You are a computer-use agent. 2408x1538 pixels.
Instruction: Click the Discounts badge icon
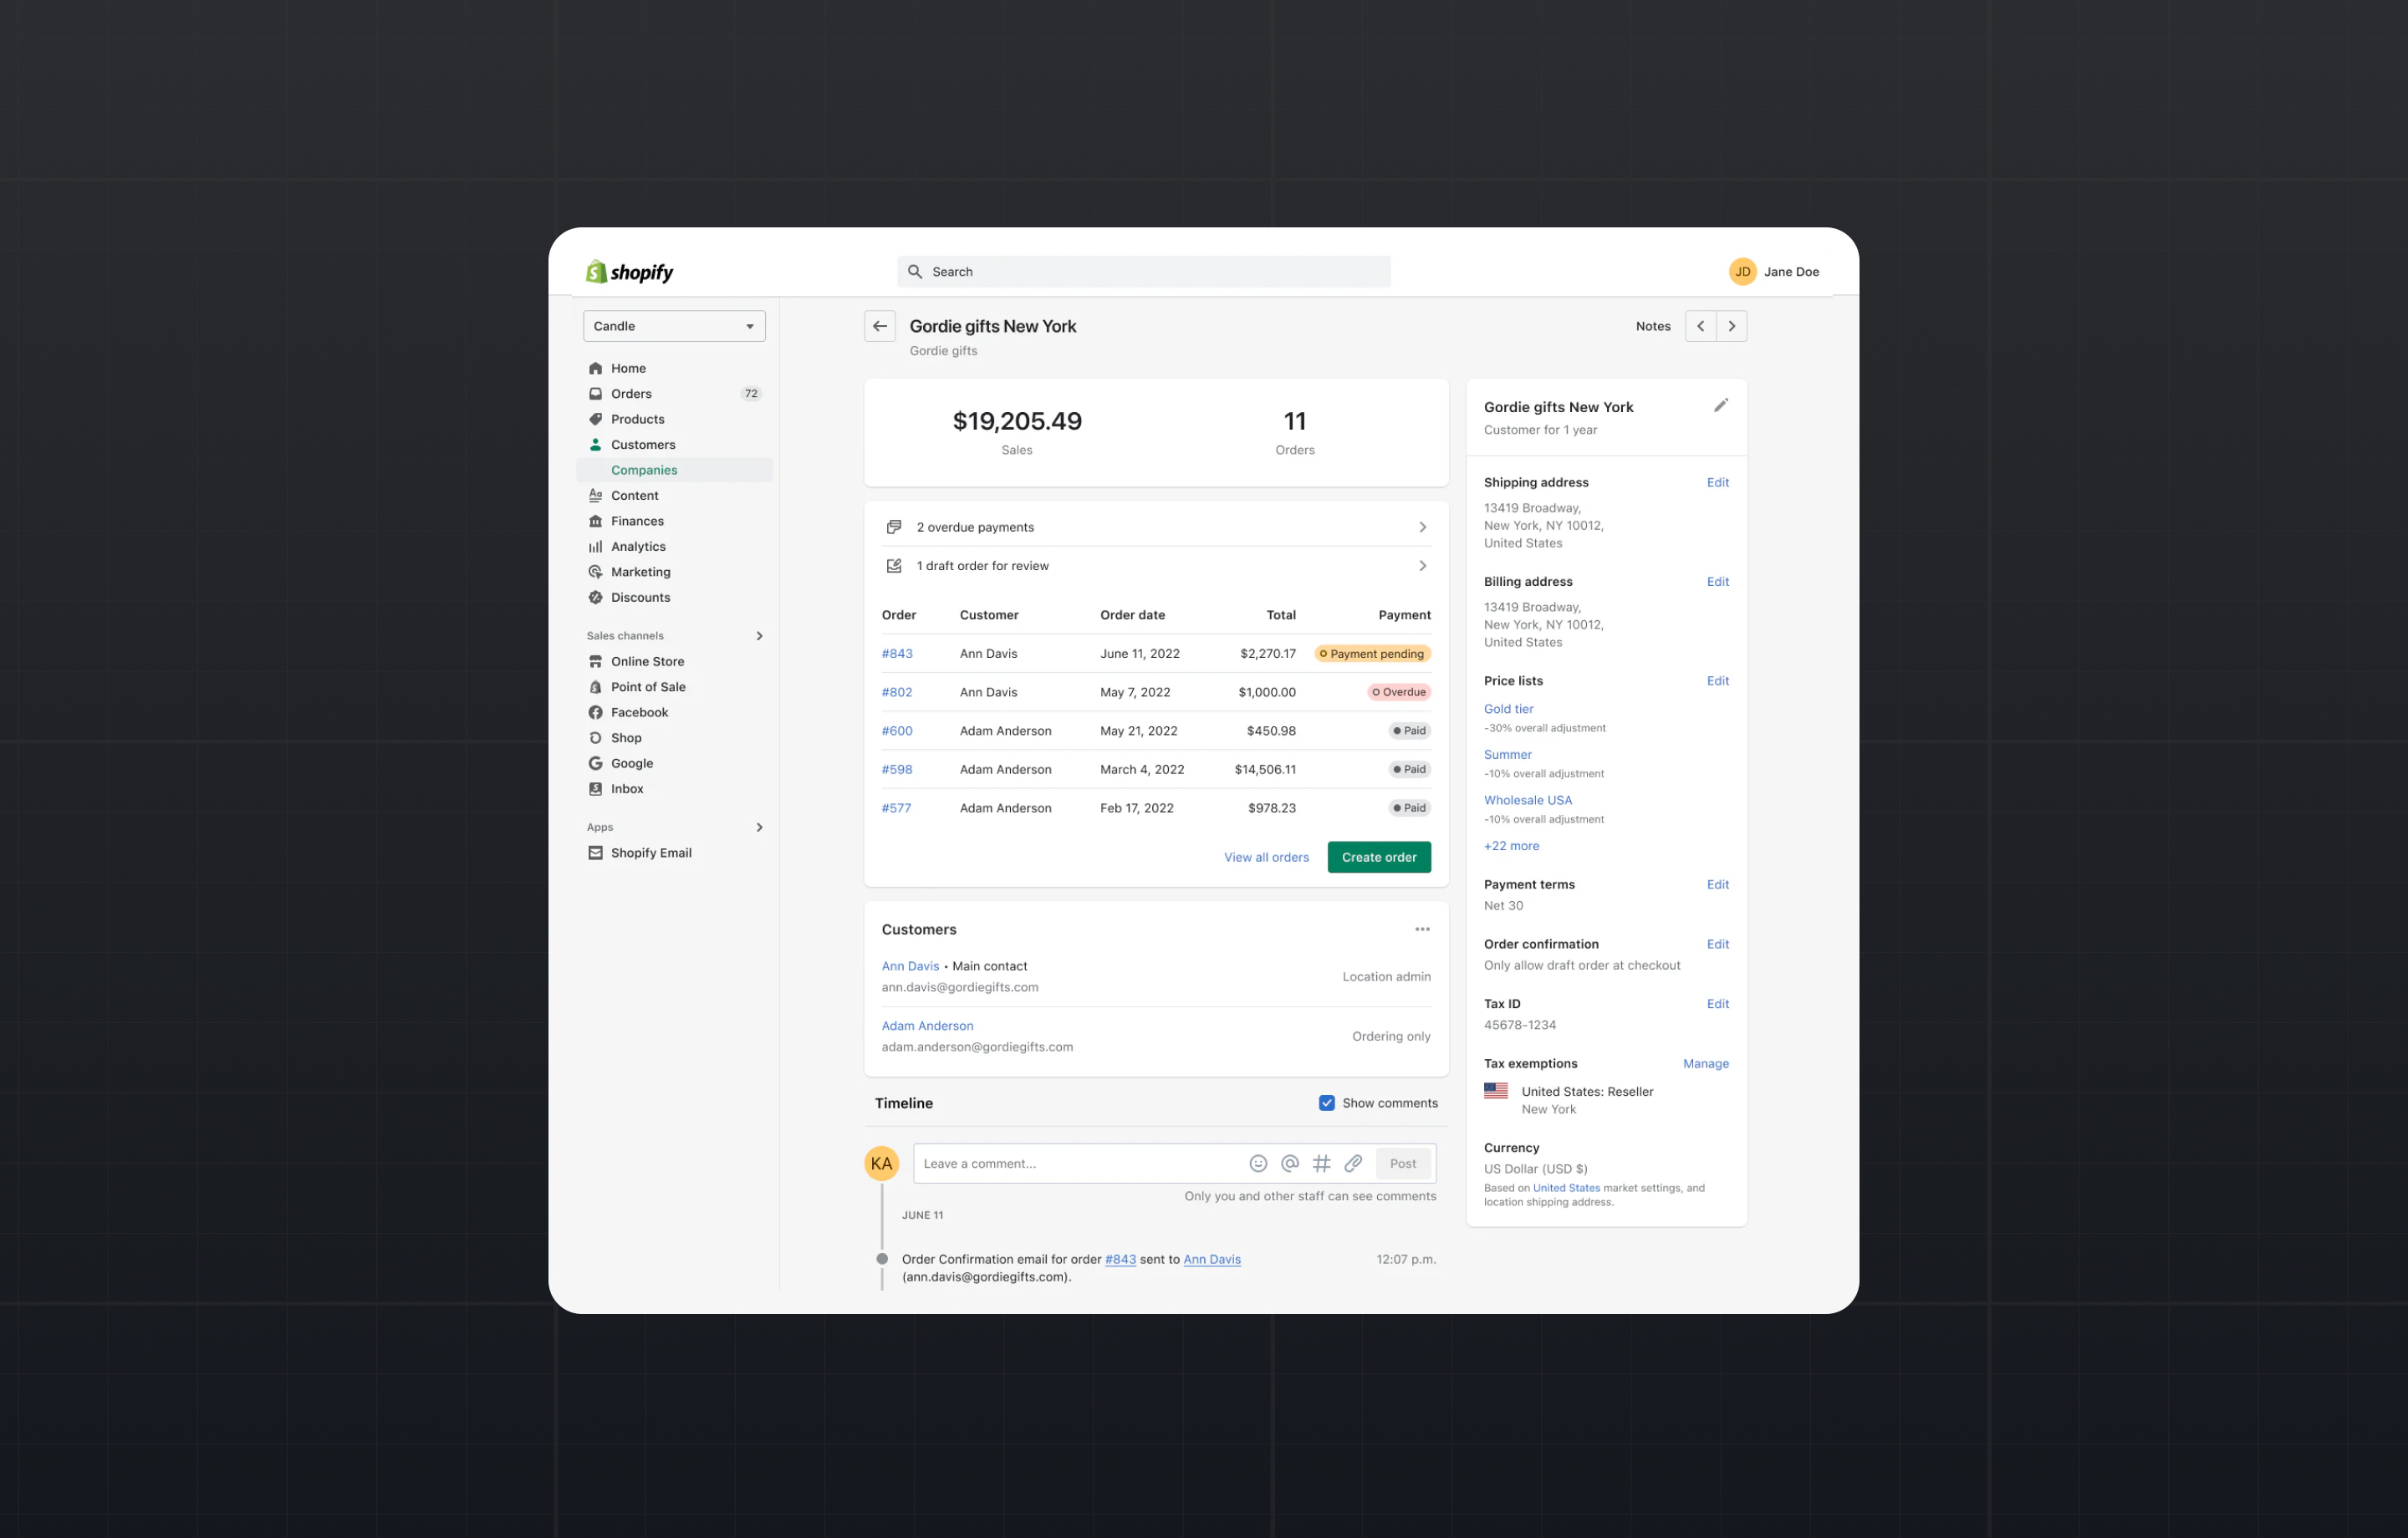coord(595,598)
